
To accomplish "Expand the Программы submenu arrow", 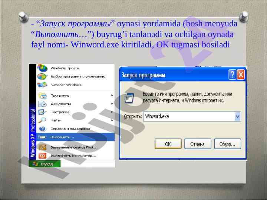I will [x=112, y=96].
